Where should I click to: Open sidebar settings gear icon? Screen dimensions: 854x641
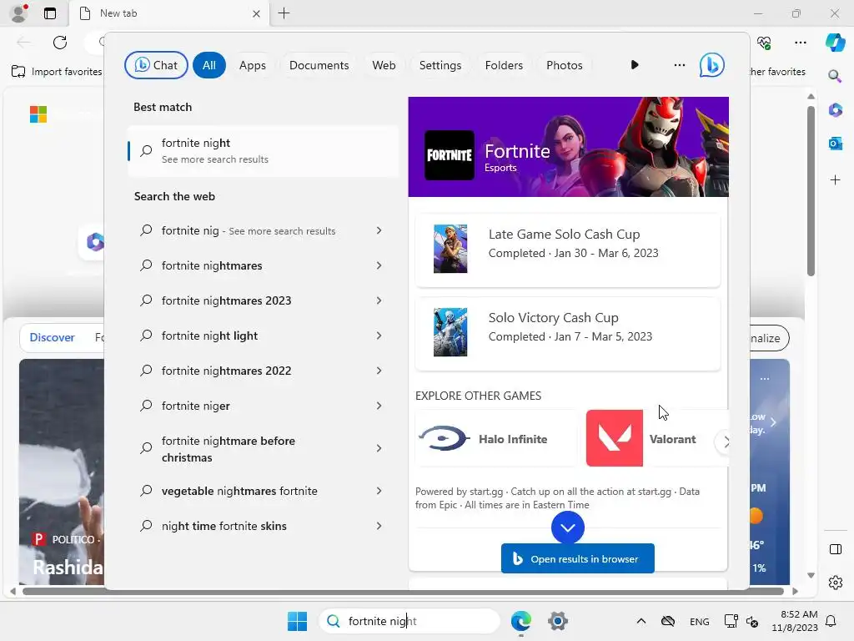point(835,583)
